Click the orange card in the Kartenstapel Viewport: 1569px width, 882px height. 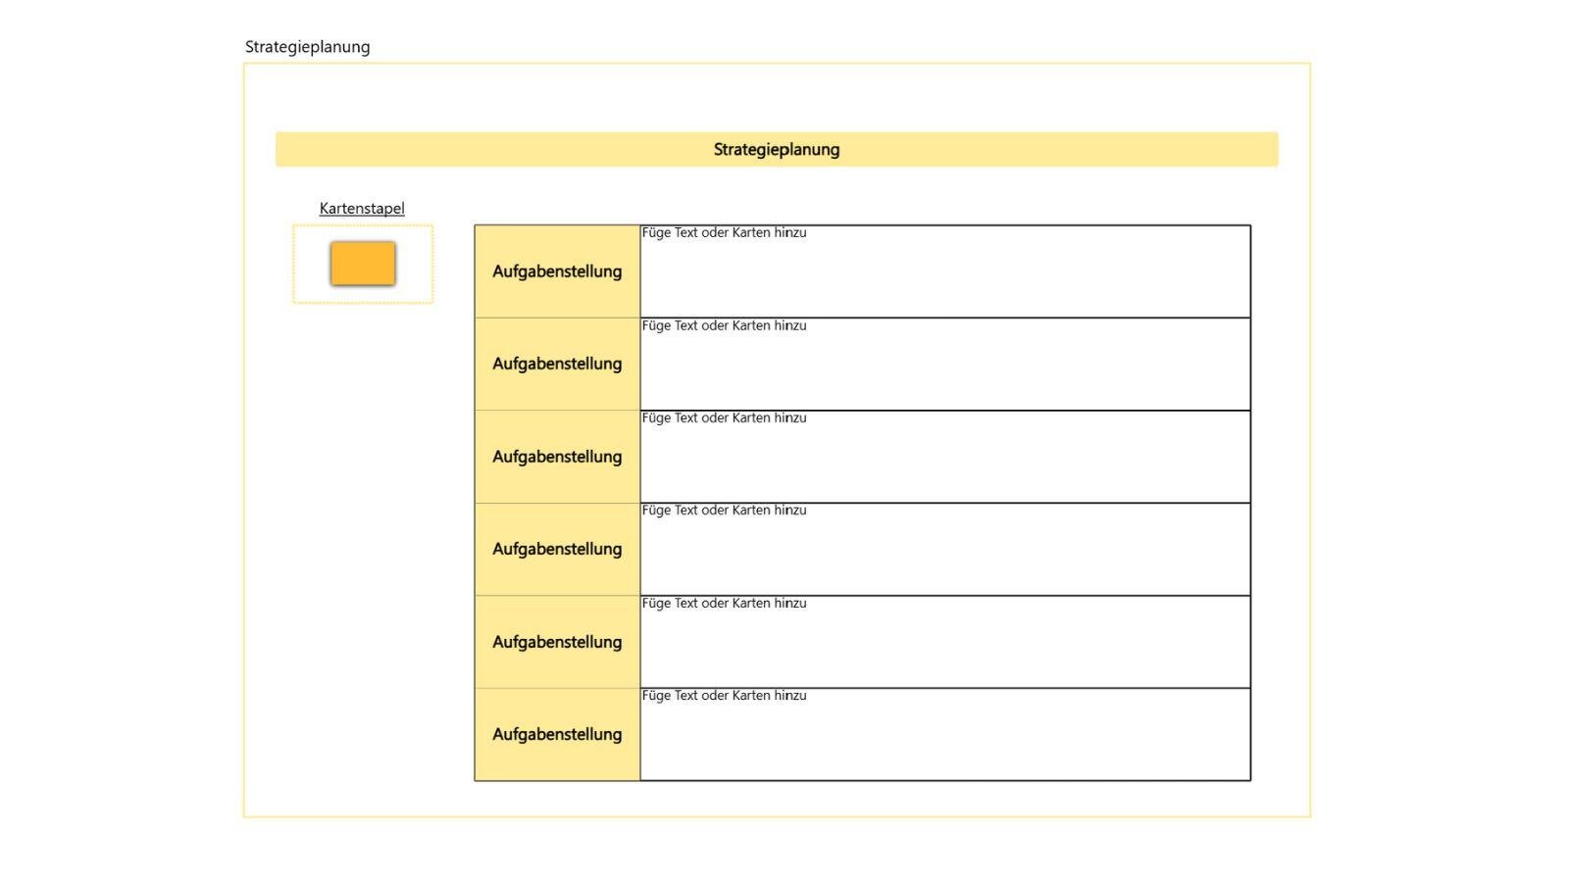click(363, 264)
